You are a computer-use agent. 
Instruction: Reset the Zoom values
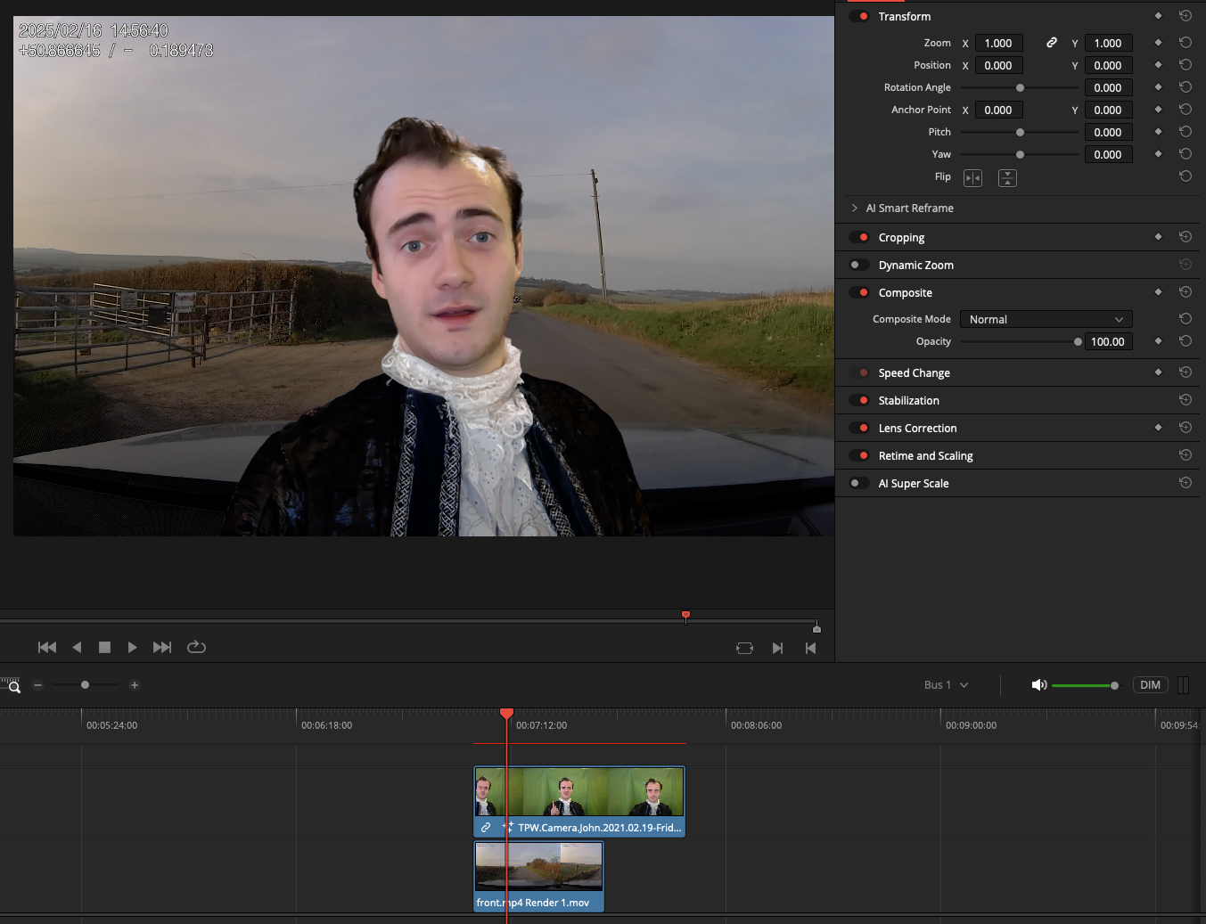1185,43
